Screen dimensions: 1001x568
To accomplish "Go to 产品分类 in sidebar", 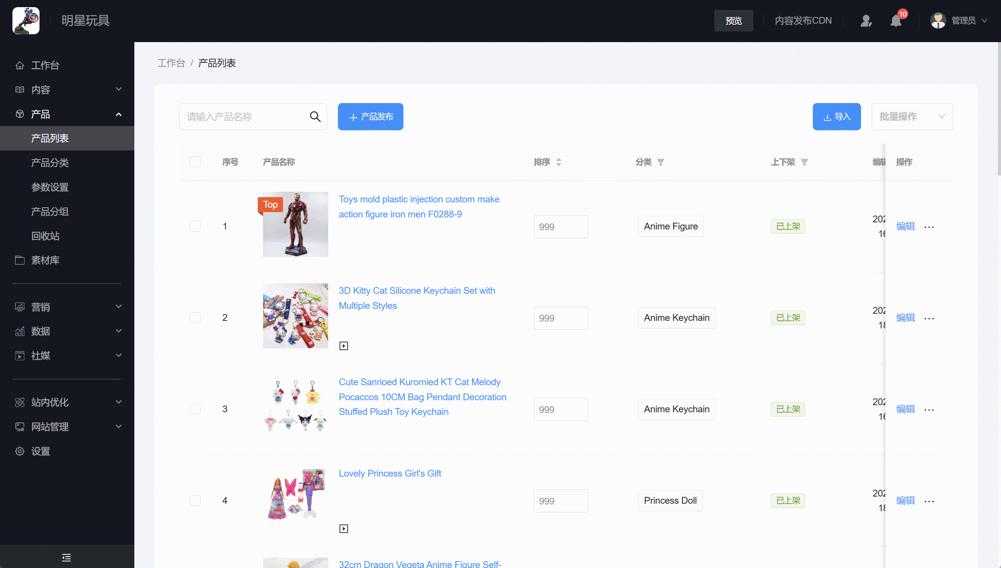I will [x=50, y=163].
